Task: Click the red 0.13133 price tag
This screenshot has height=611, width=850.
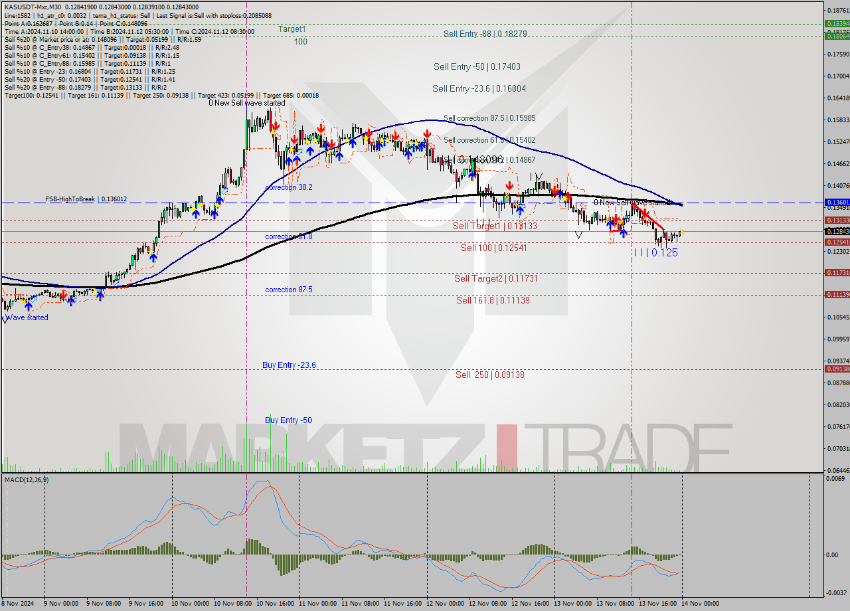Action: pos(837,220)
